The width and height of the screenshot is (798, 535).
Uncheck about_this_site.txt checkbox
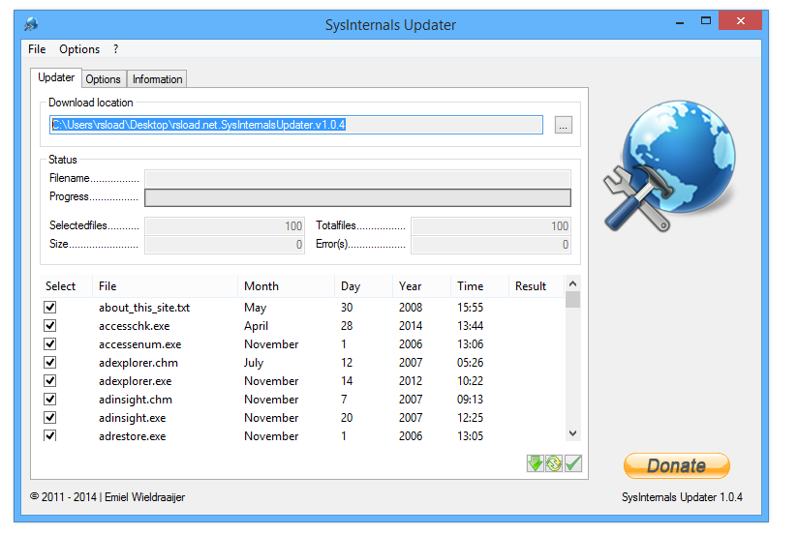point(50,308)
